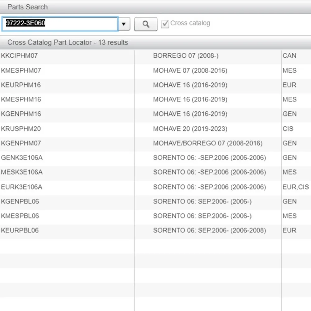Open SORENTO 06 SEP.2006- (2006-2008) entry

(x=209, y=231)
